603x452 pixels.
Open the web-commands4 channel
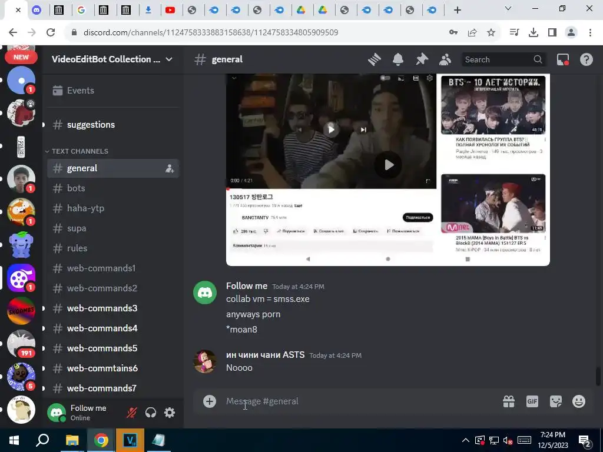pos(112,328)
